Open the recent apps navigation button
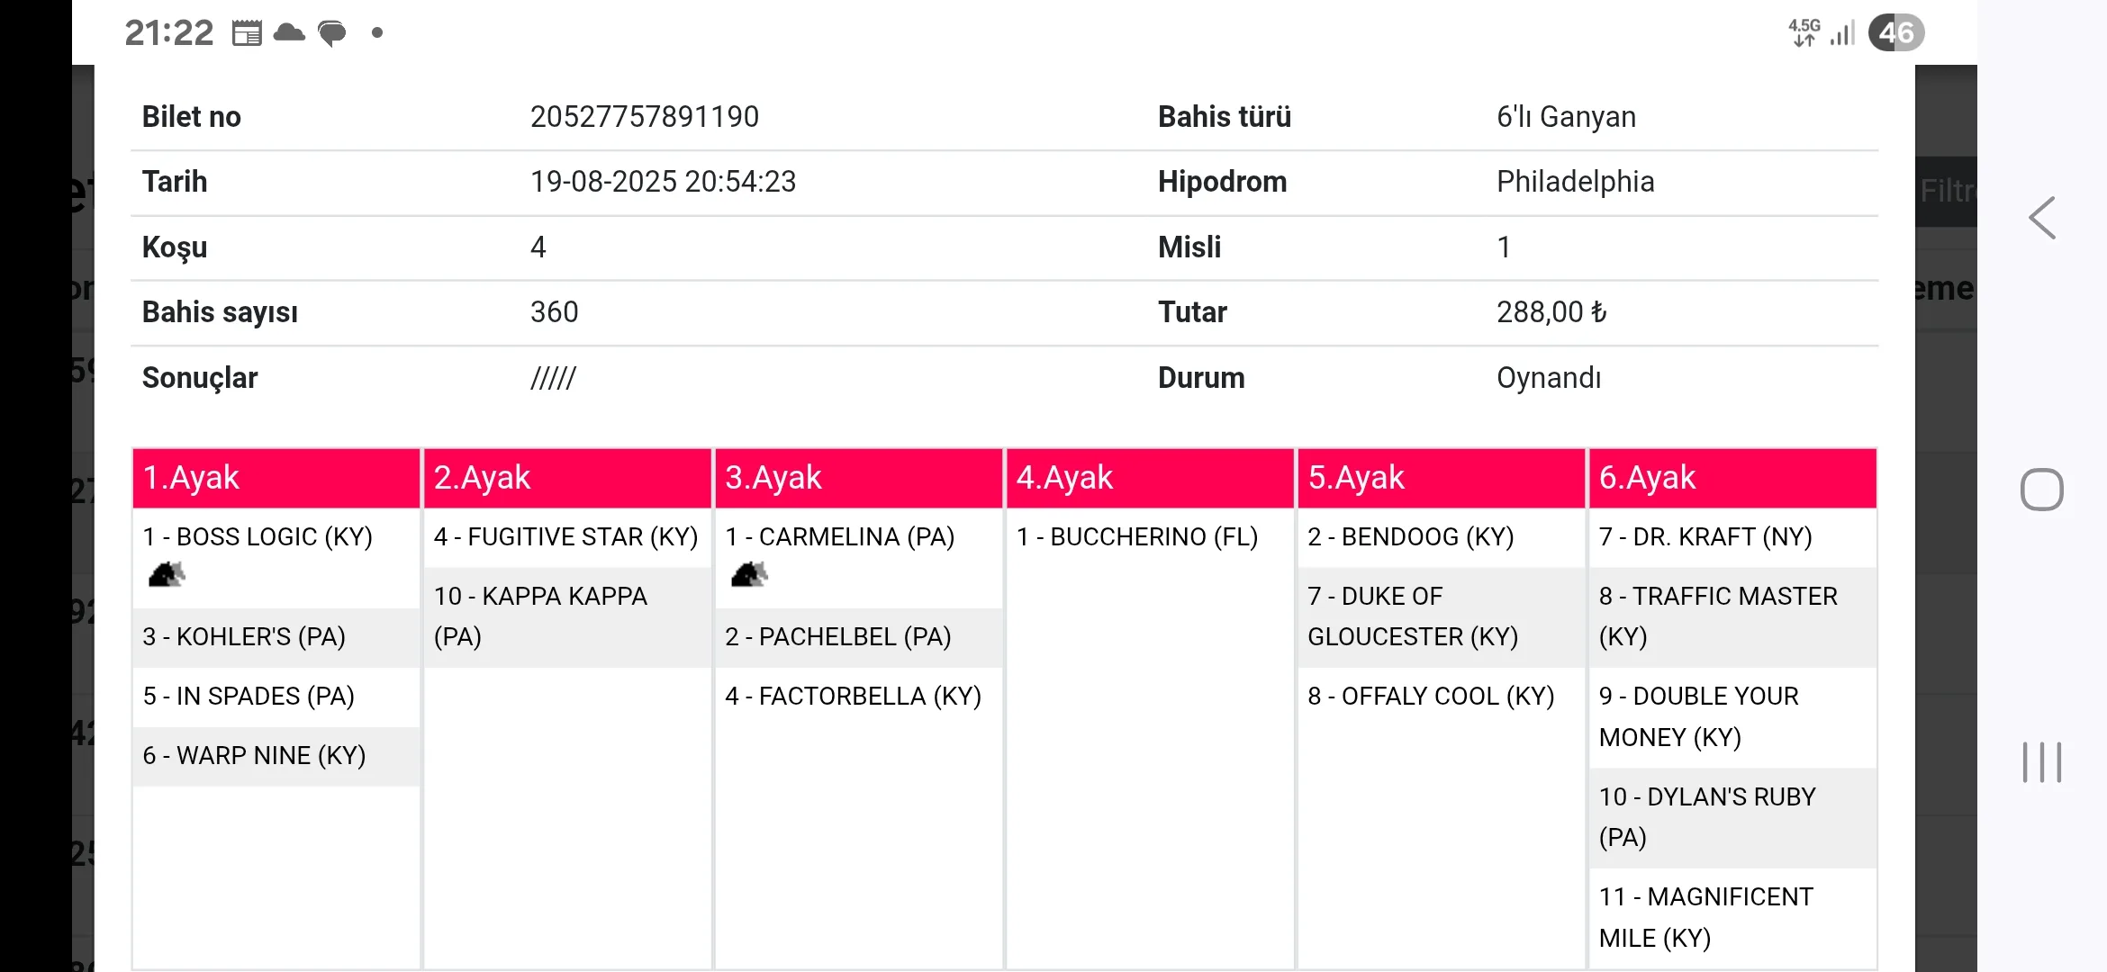 [2041, 762]
